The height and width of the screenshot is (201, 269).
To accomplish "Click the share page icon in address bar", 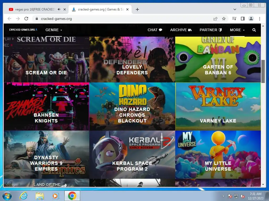I will tap(215, 19).
